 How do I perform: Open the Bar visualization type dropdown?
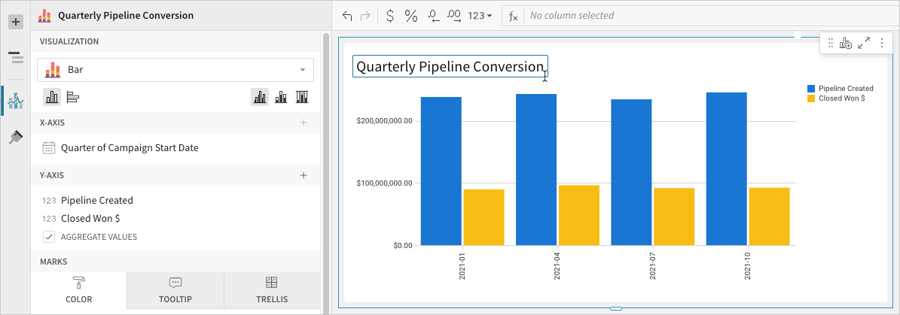[175, 70]
